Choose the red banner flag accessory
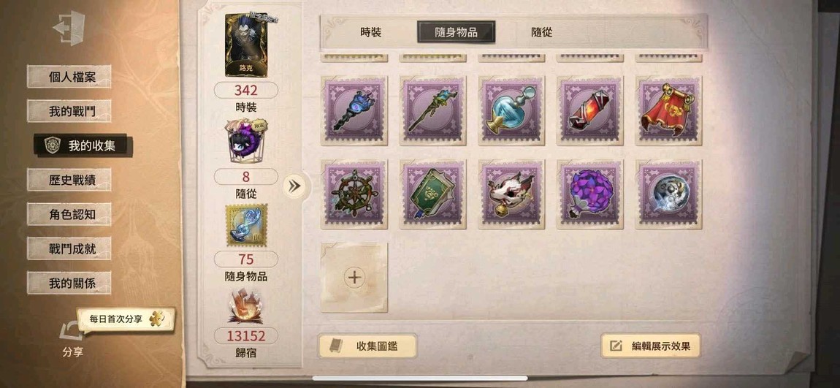840x388 pixels. click(668, 110)
